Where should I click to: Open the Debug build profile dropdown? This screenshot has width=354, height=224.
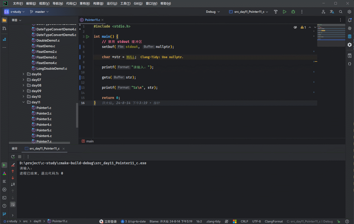click(213, 12)
